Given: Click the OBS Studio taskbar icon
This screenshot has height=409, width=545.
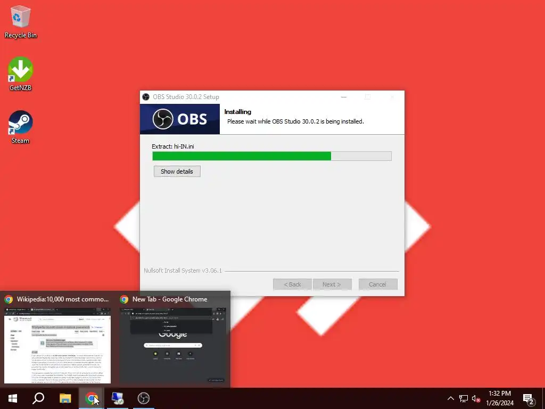Looking at the screenshot, I should (x=143, y=398).
